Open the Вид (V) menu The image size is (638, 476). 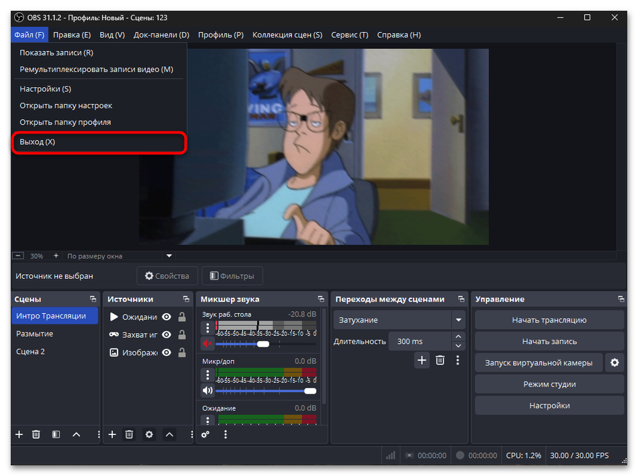tap(112, 35)
